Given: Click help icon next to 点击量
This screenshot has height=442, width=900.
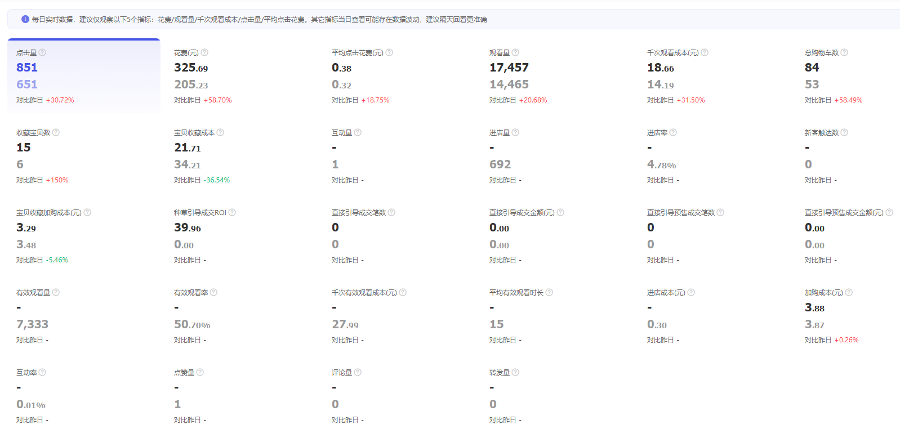Looking at the screenshot, I should (x=42, y=52).
